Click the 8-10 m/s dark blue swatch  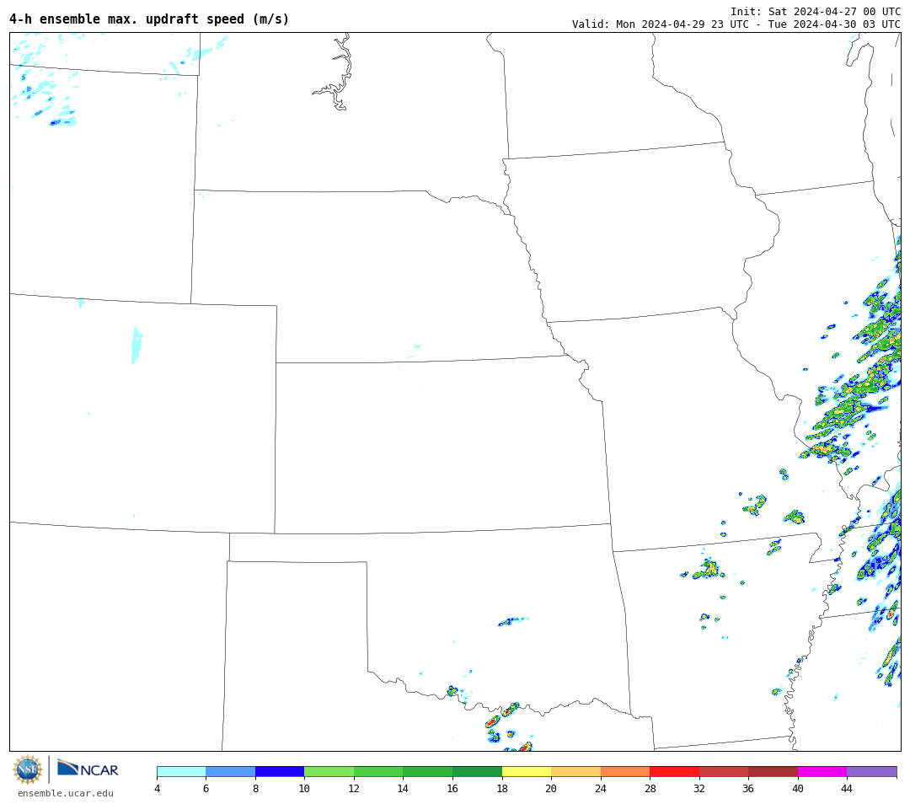pyautogui.click(x=280, y=771)
